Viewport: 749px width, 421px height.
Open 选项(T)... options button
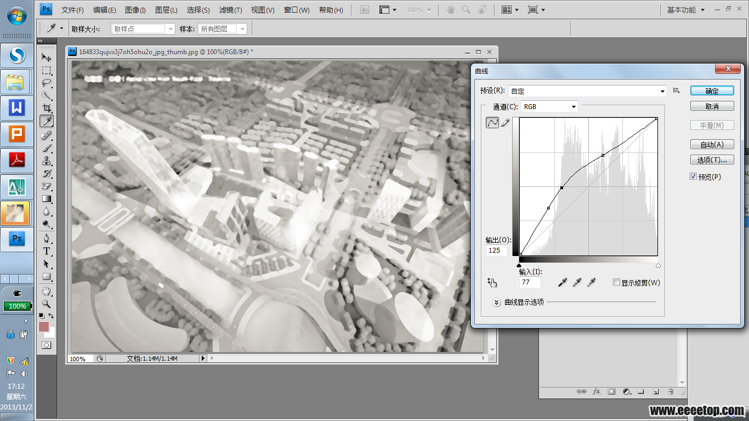pyautogui.click(x=712, y=160)
